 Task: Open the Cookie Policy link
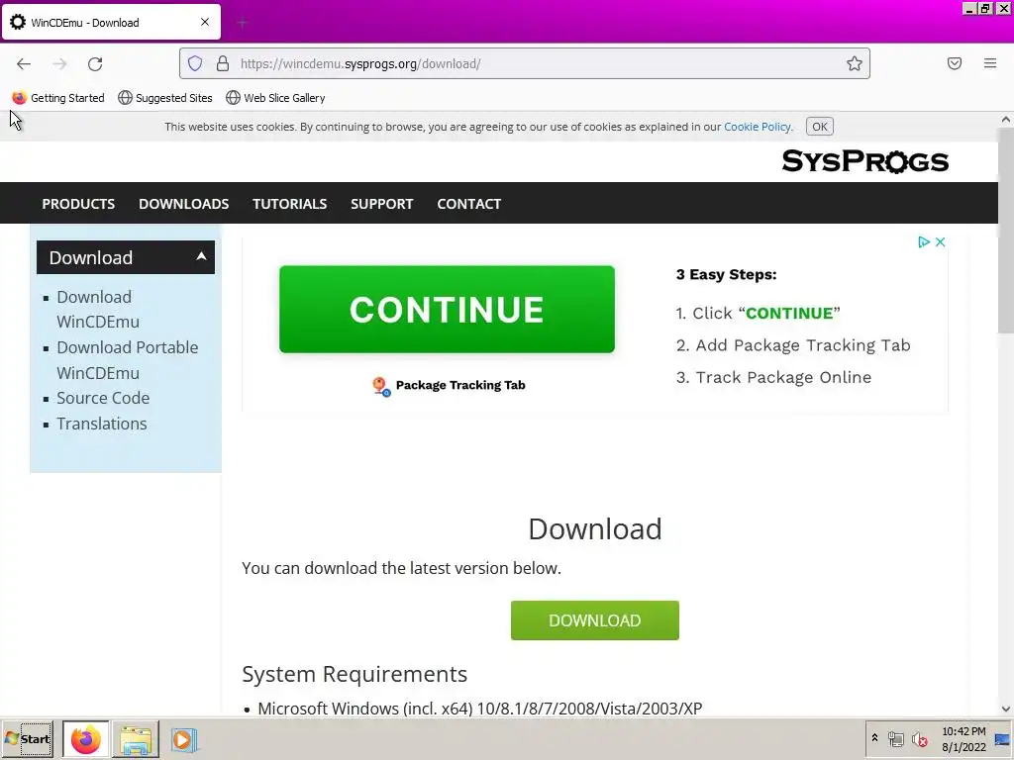[x=758, y=127]
